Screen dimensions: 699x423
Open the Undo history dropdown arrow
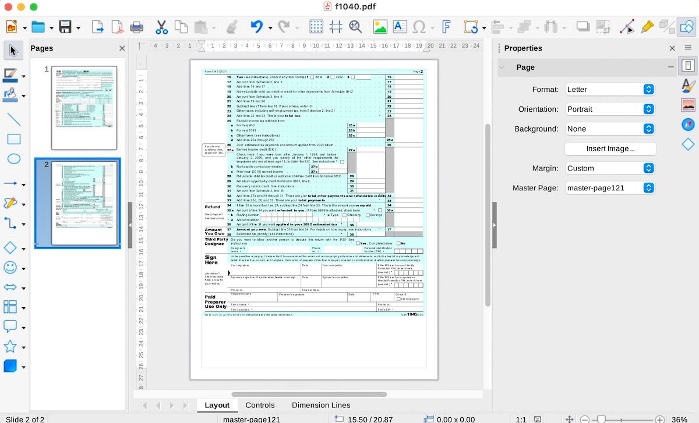pos(270,27)
